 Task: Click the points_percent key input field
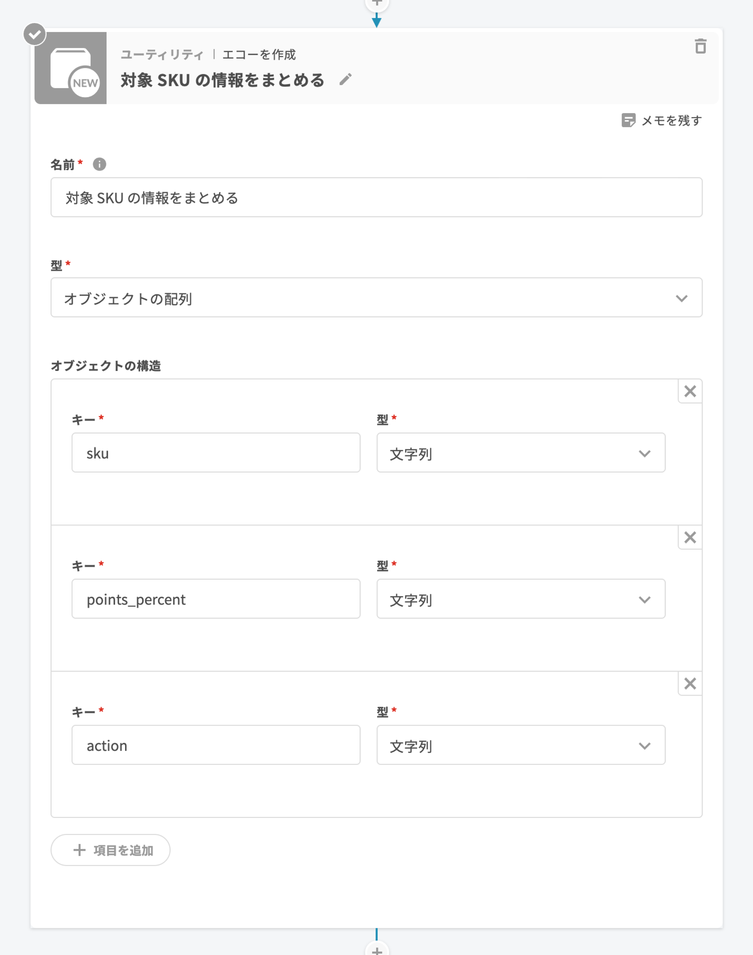click(x=216, y=599)
